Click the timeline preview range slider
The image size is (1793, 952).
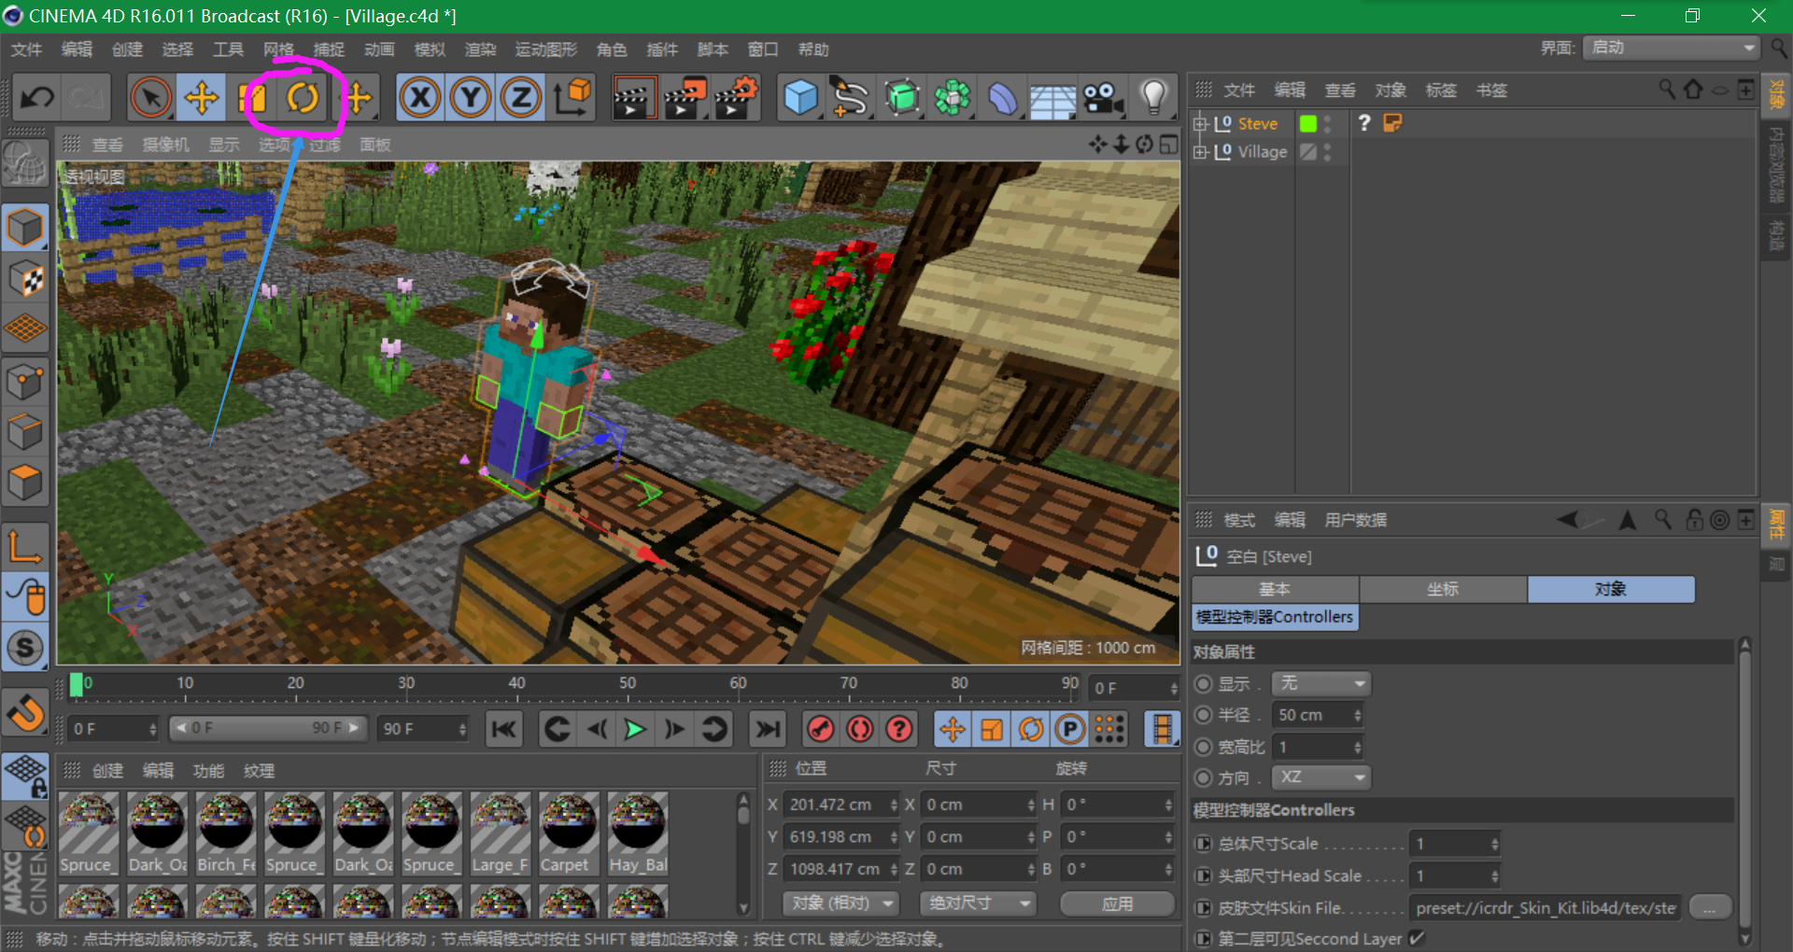[x=267, y=728]
